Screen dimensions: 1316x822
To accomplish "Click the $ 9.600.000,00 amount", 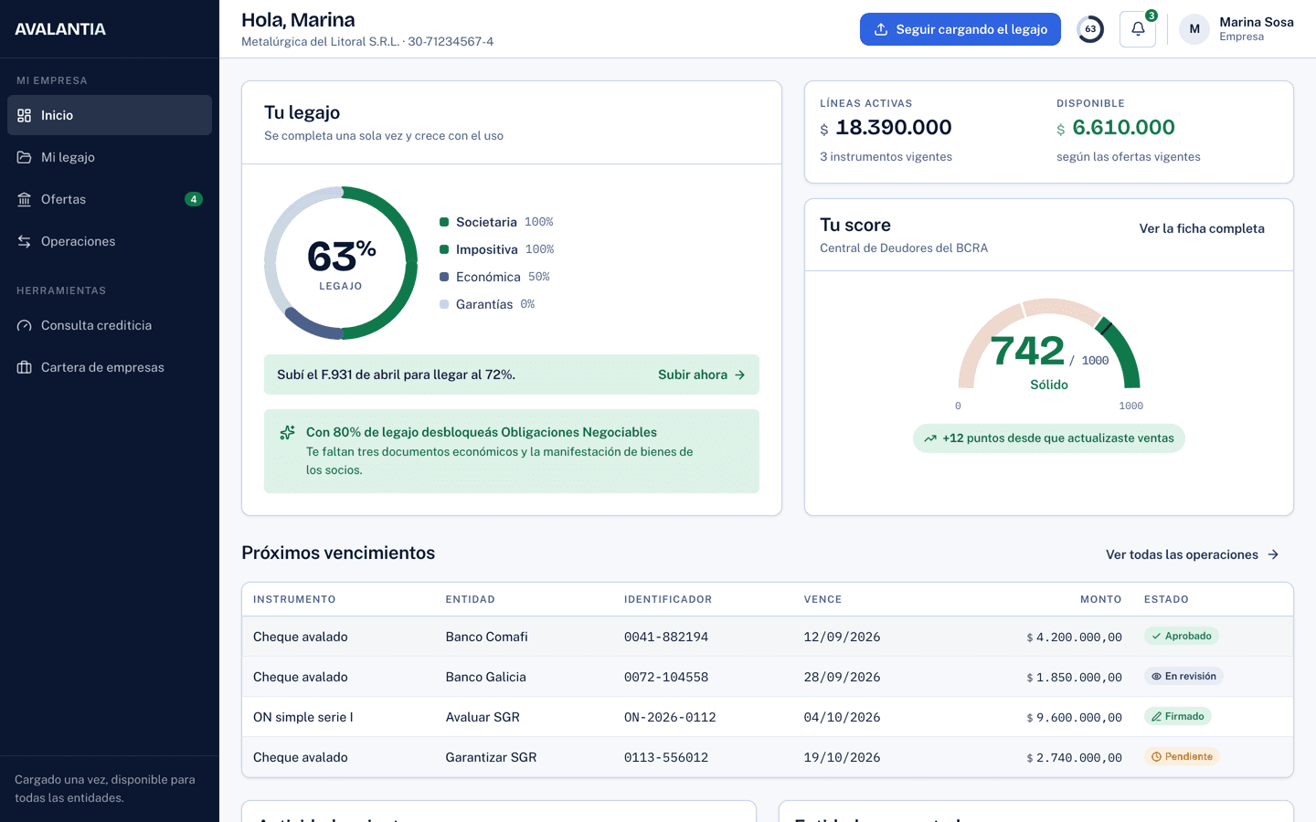I will tap(1074, 717).
